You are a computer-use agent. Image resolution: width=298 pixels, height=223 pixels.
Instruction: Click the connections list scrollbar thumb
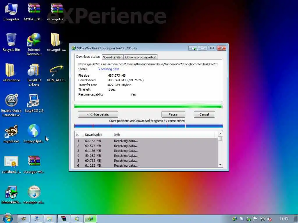click(220, 139)
